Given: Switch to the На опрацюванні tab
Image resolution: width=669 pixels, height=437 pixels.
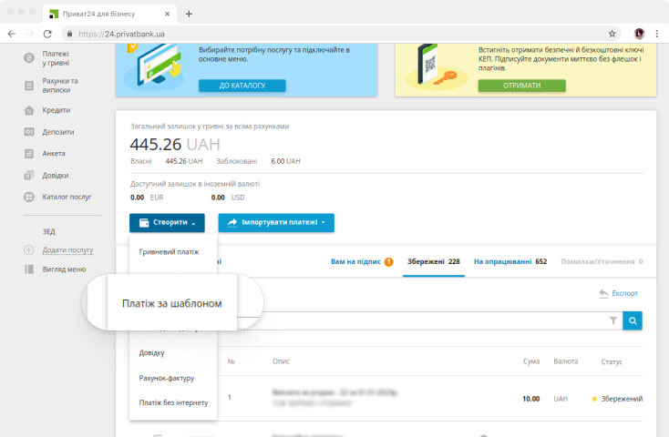Looking at the screenshot, I should click(x=509, y=262).
